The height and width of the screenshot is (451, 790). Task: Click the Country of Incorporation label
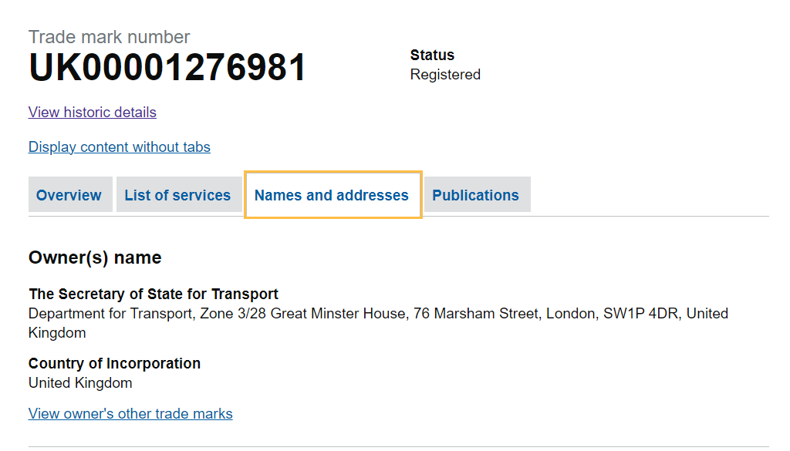coord(114,363)
